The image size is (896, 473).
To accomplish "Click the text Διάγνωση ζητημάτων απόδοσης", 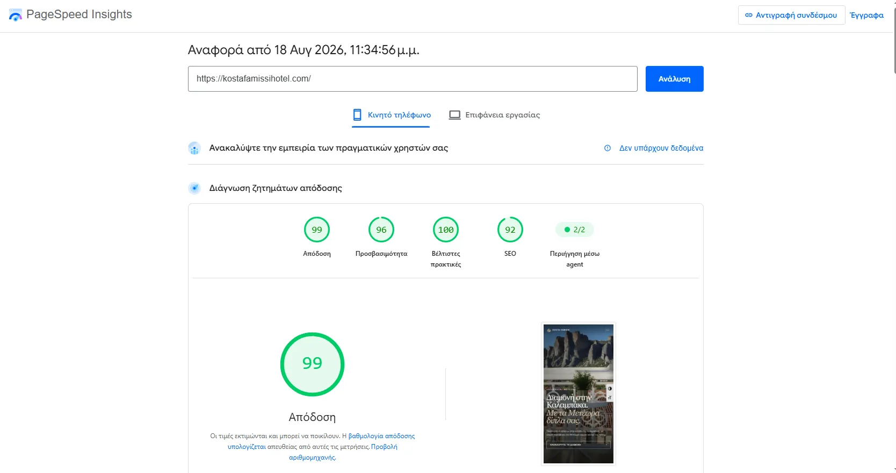I will (x=276, y=188).
